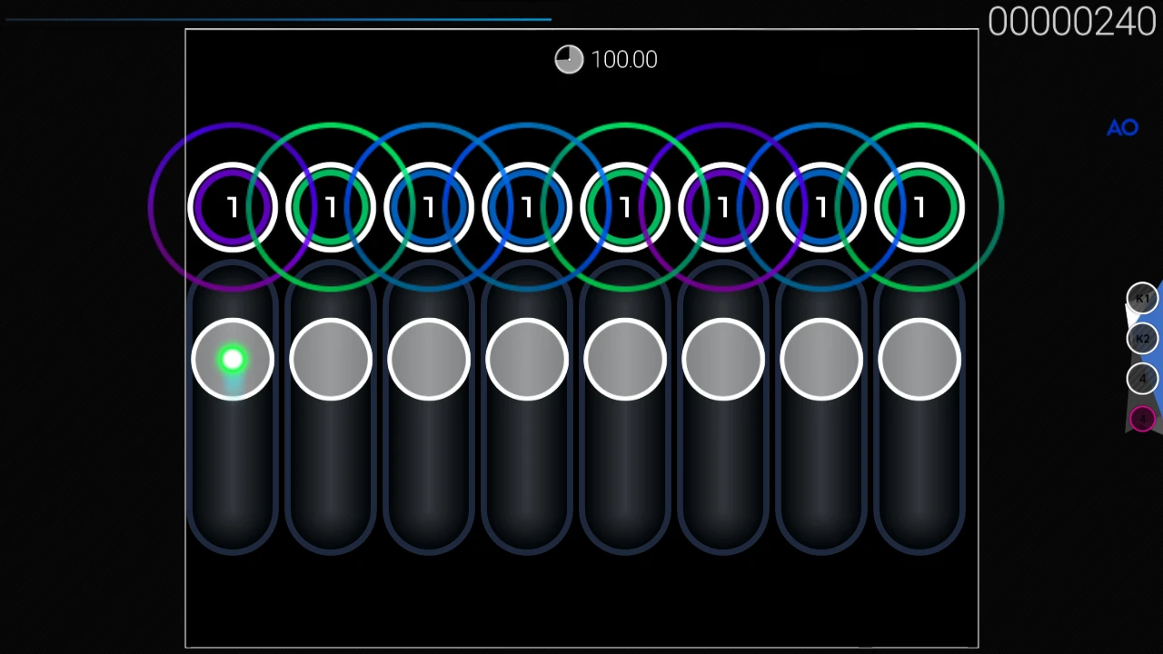
Task: Tap the third hit circle from left
Action: (429, 208)
